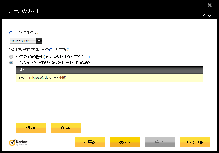Click the empty area of port list
This screenshot has height=153, width=219.
point(109,101)
